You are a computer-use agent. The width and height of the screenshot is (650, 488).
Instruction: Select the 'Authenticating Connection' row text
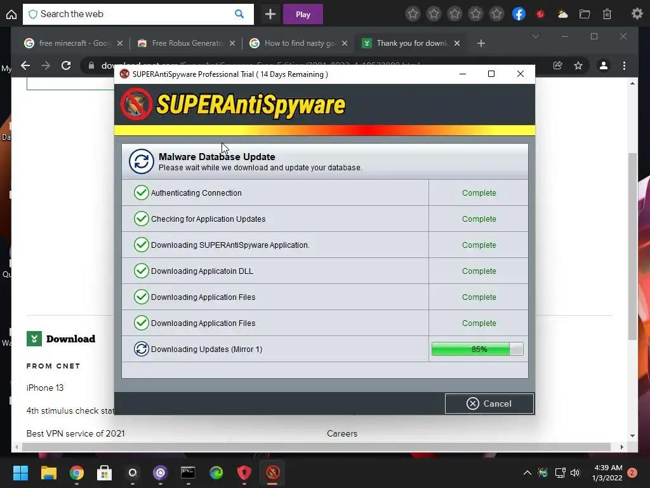pyautogui.click(x=196, y=193)
